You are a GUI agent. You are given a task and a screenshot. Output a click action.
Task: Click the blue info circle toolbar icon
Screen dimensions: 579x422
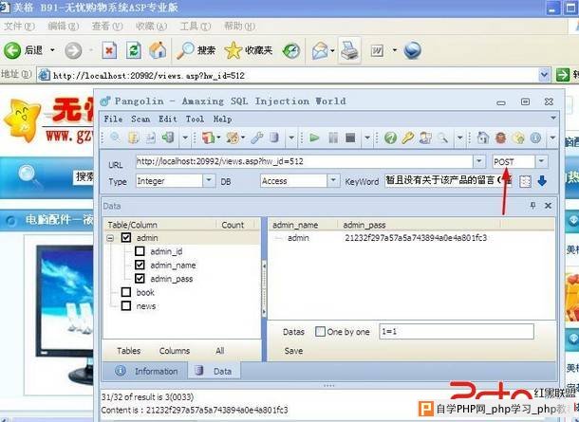535,138
